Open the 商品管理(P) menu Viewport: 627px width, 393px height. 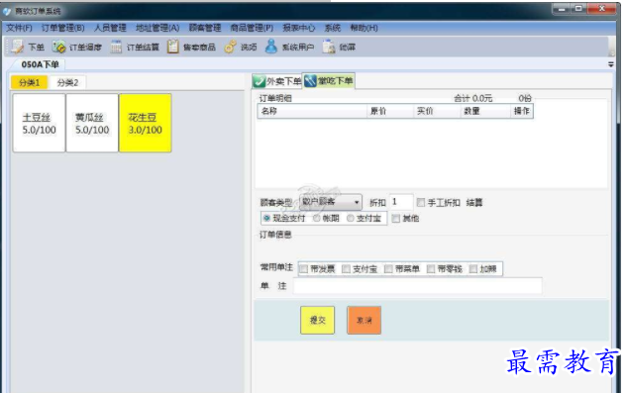252,28
